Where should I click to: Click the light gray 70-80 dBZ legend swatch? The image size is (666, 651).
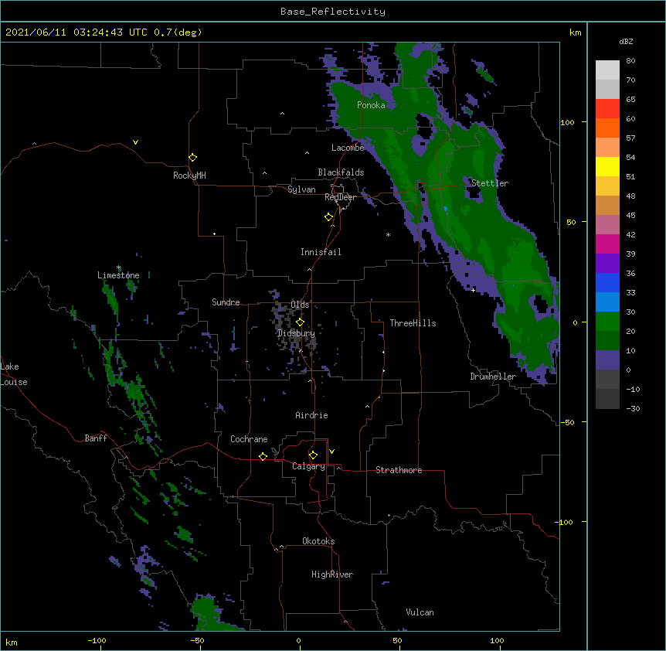pos(607,70)
